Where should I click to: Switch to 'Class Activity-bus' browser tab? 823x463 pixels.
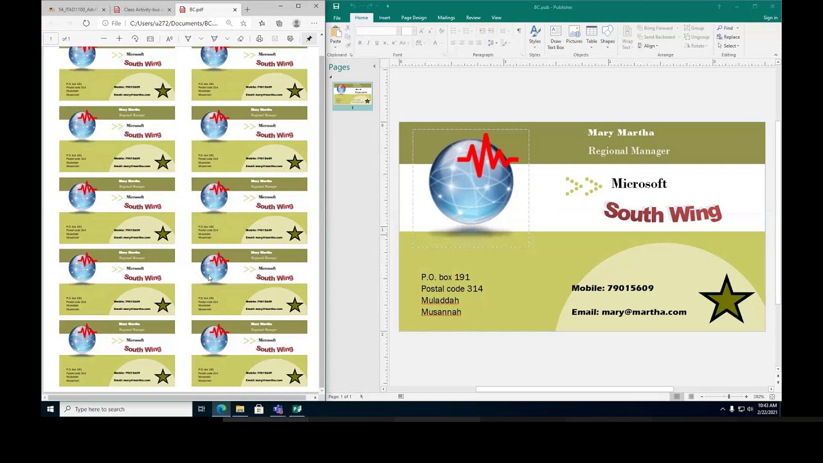coord(141,10)
